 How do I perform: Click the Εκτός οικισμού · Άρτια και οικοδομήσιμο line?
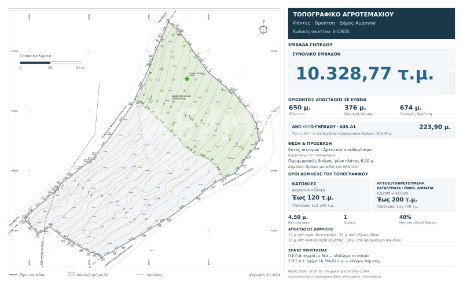pyautogui.click(x=330, y=150)
